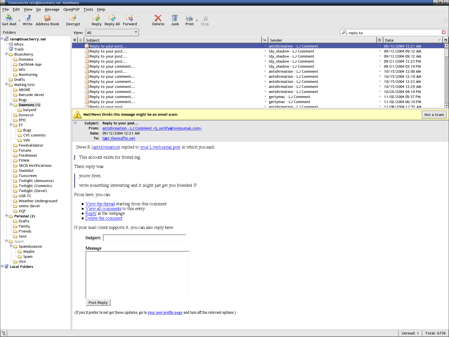Open the Print dropdown arrow
Screen dimensions: 449x337
[197, 21]
